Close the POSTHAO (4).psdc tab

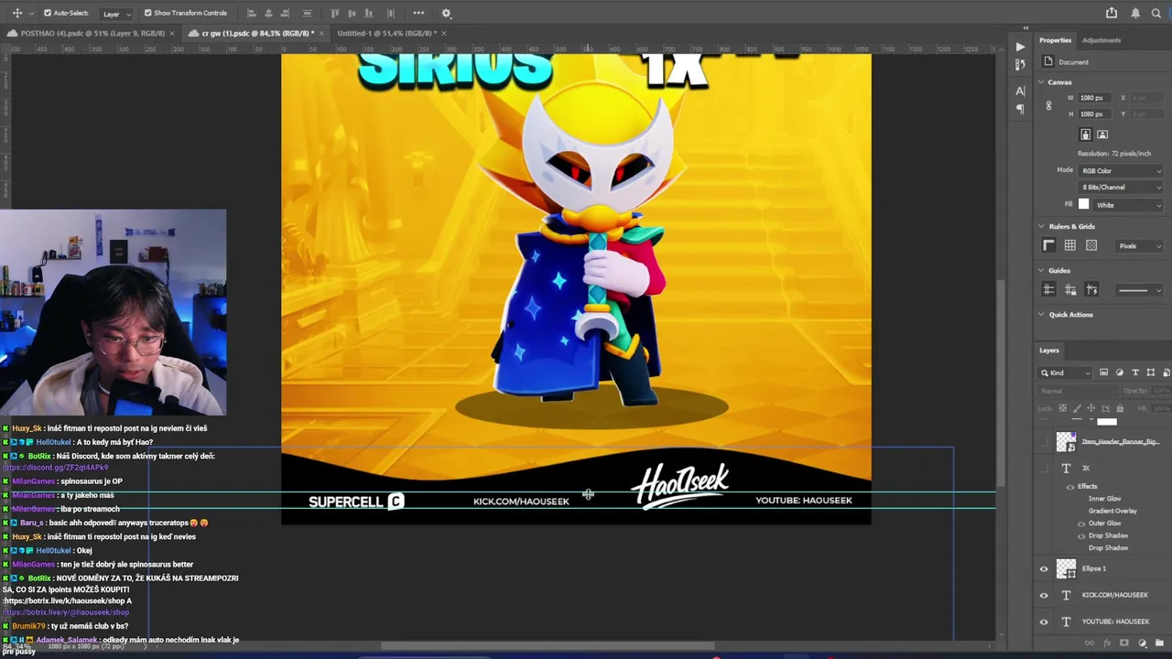(x=172, y=33)
